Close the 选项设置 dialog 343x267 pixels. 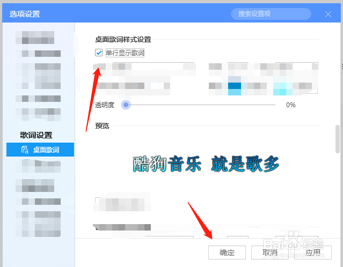tap(328, 14)
